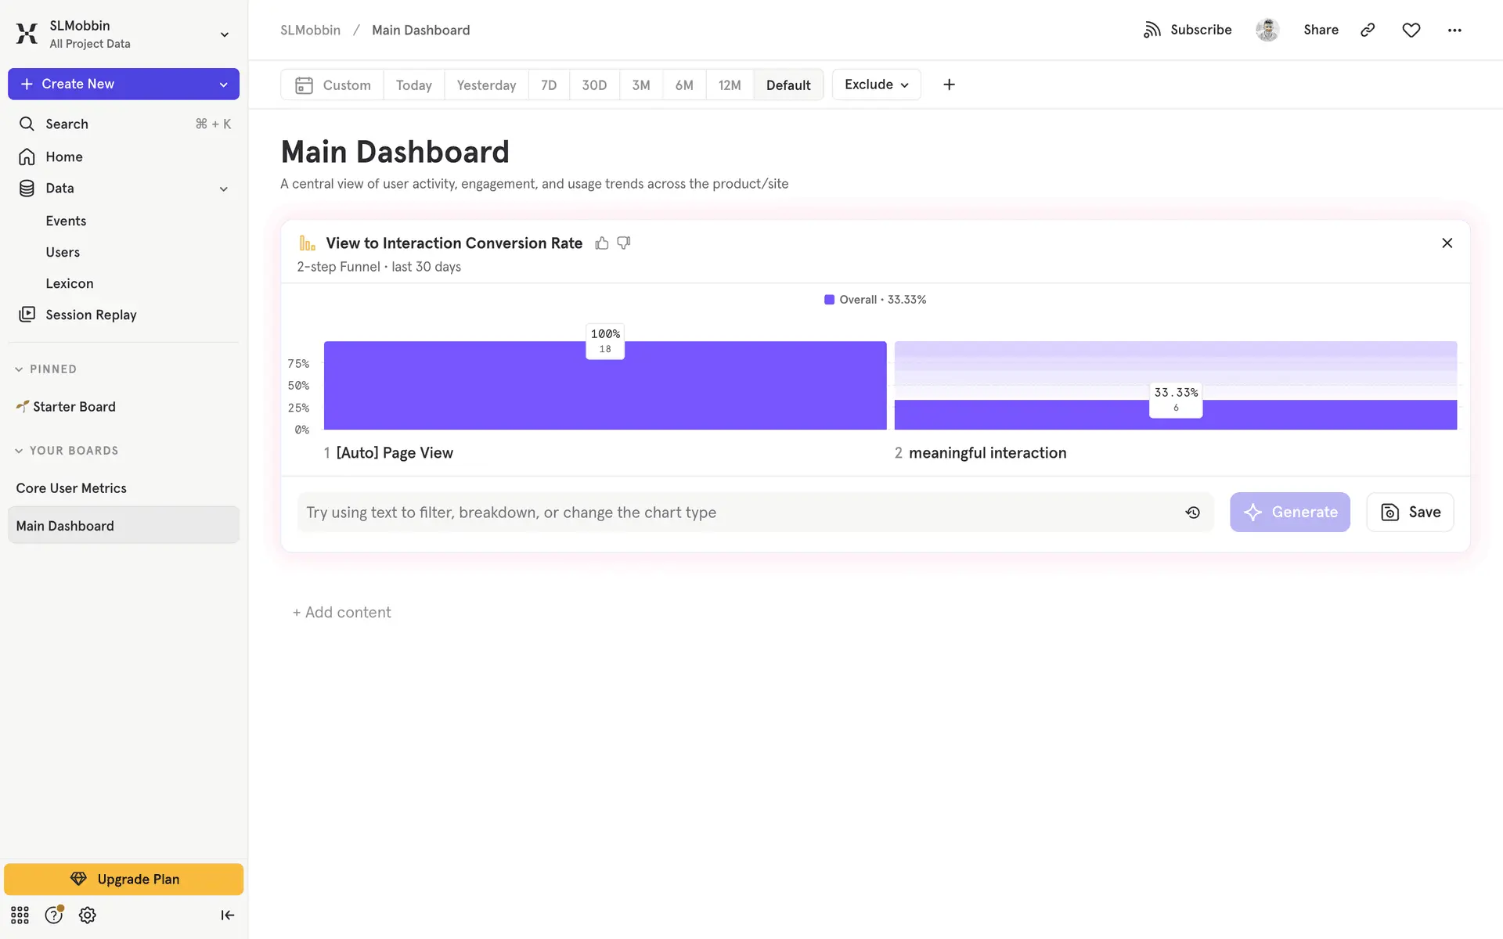Screen dimensions: 1503x939
Task: Select the 30D date range
Action: click(593, 85)
